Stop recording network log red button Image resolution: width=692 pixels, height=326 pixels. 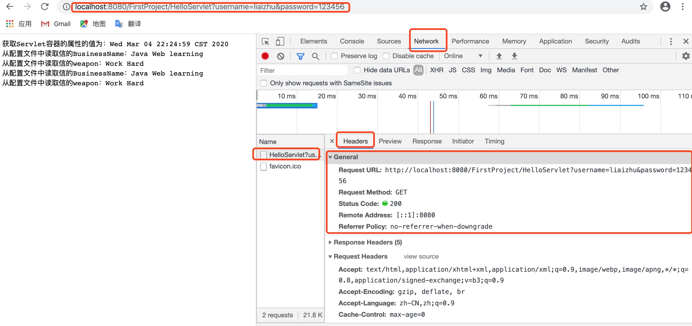[x=265, y=56]
